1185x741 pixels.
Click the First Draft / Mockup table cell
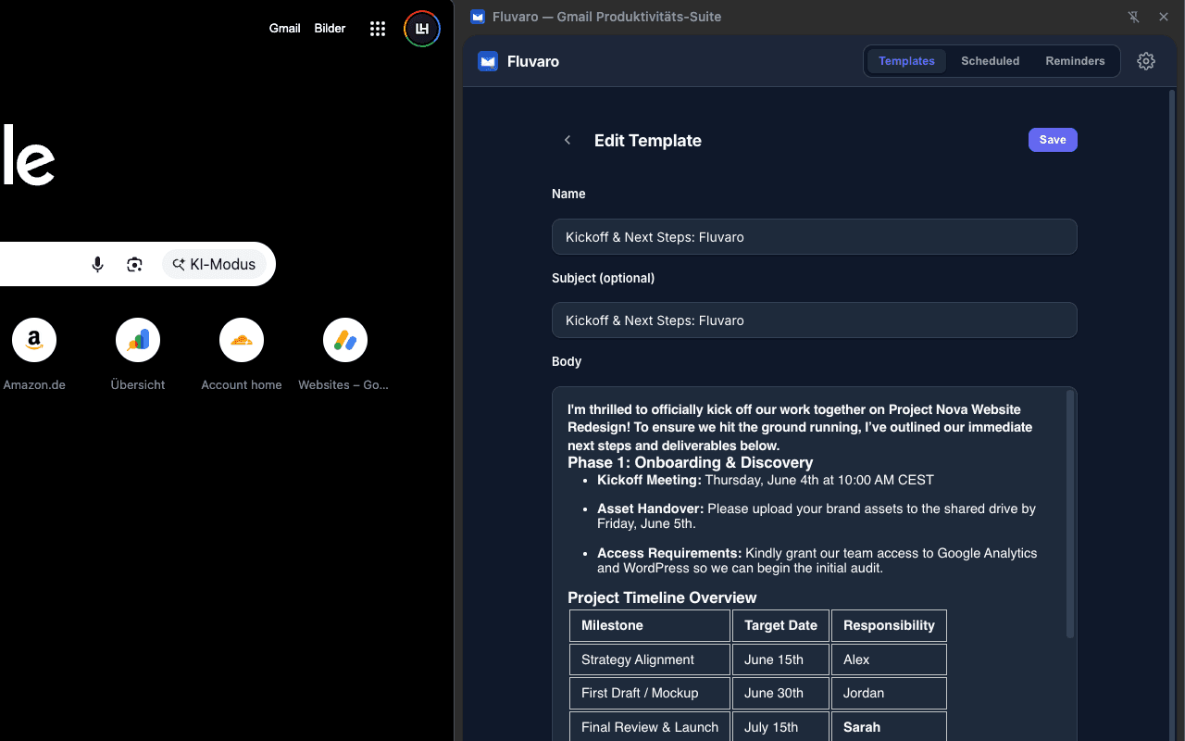tap(650, 693)
